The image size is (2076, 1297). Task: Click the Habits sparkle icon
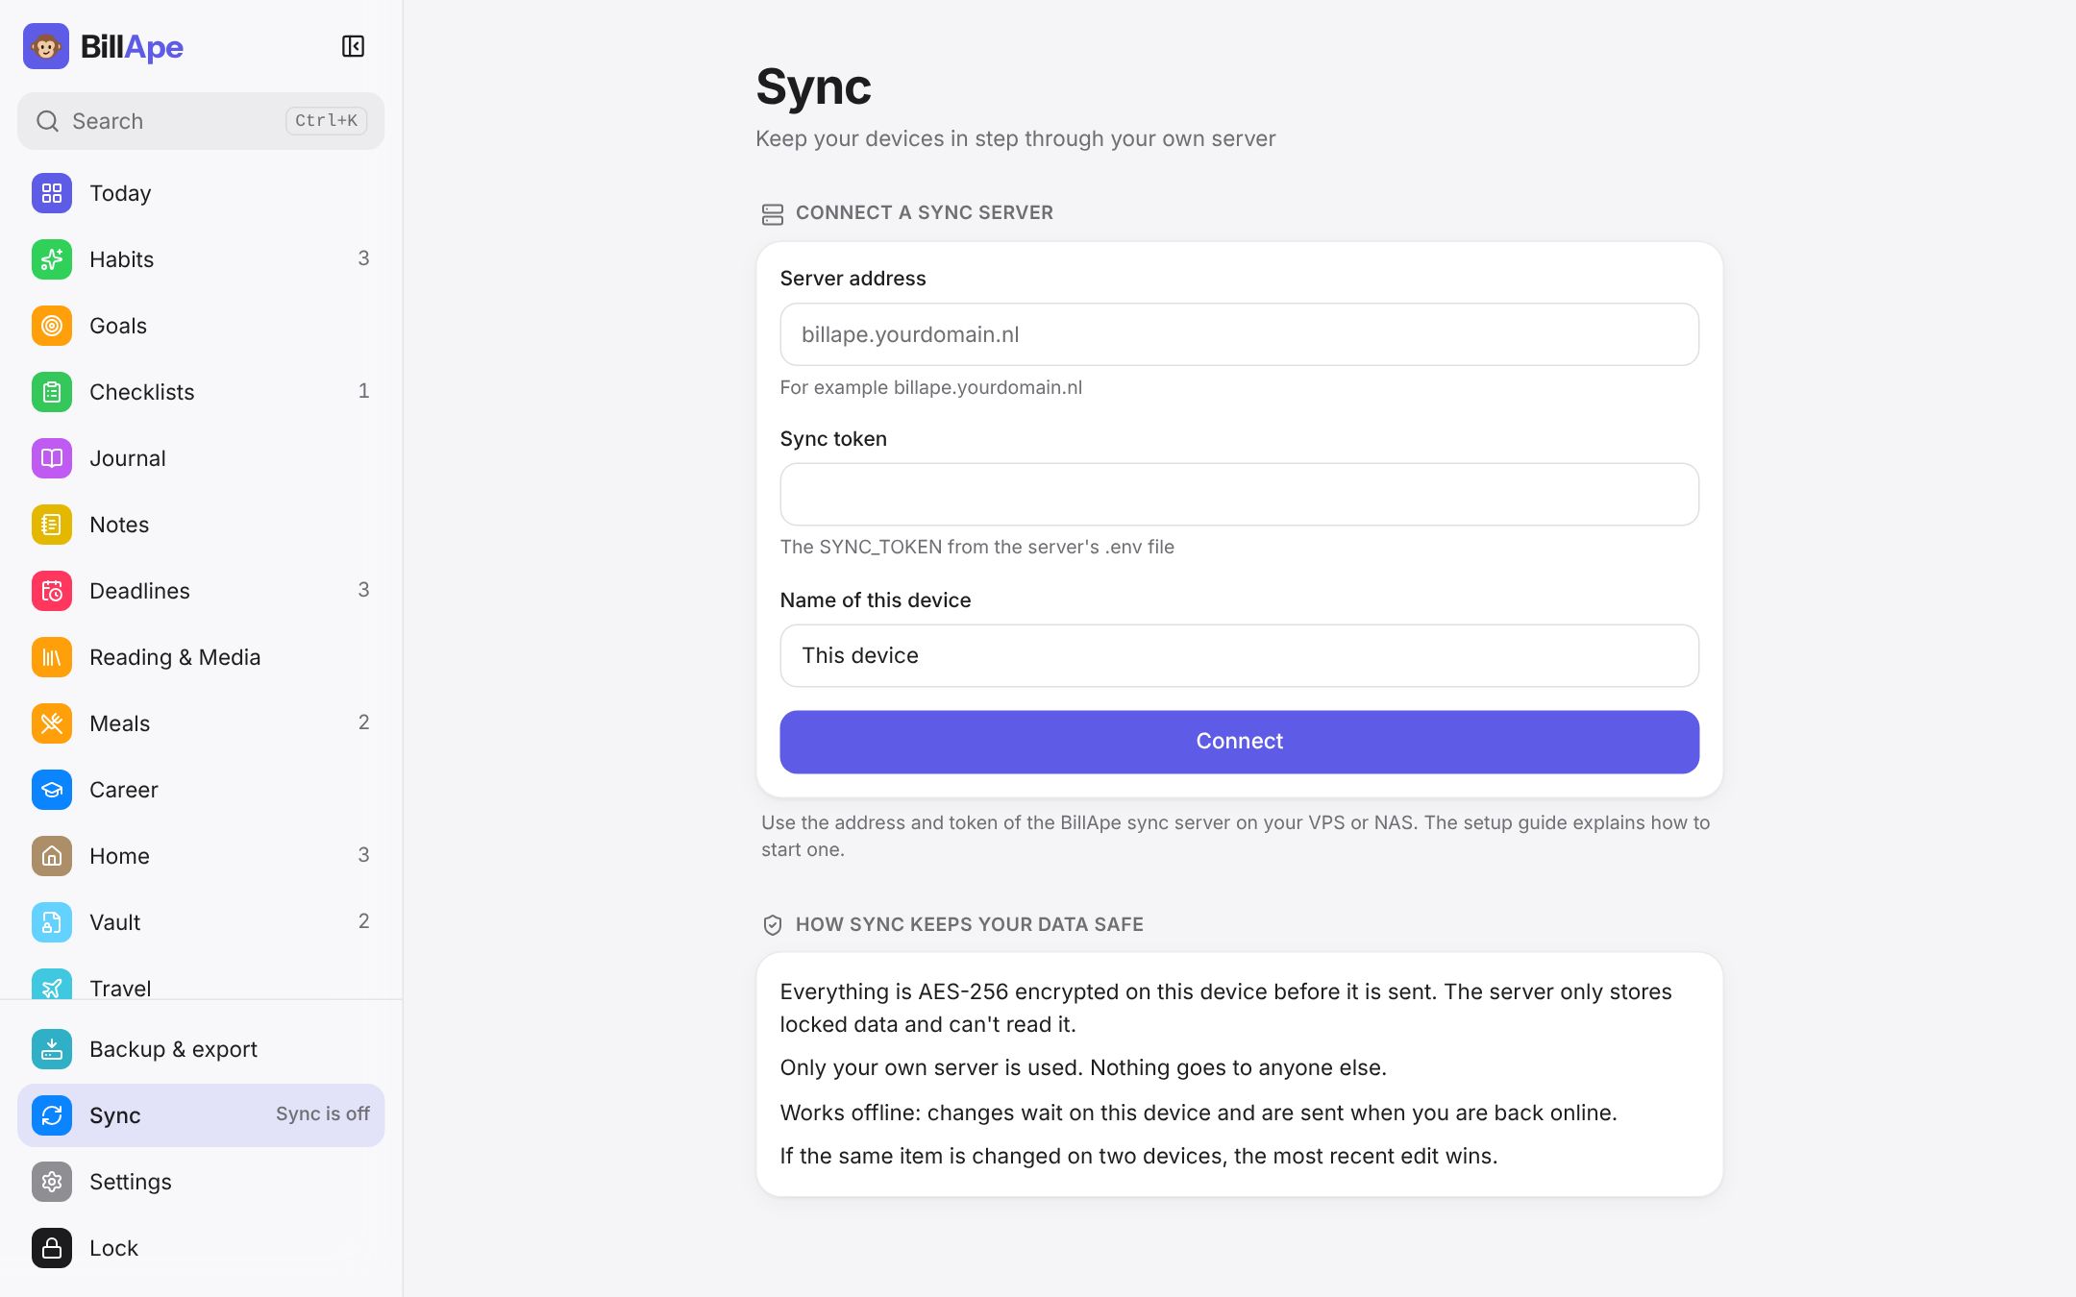pos(52,259)
